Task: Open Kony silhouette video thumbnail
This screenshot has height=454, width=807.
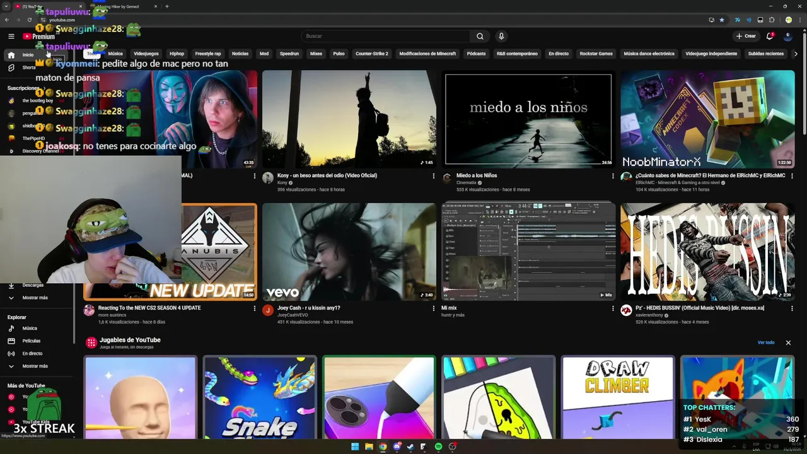Action: [x=349, y=119]
